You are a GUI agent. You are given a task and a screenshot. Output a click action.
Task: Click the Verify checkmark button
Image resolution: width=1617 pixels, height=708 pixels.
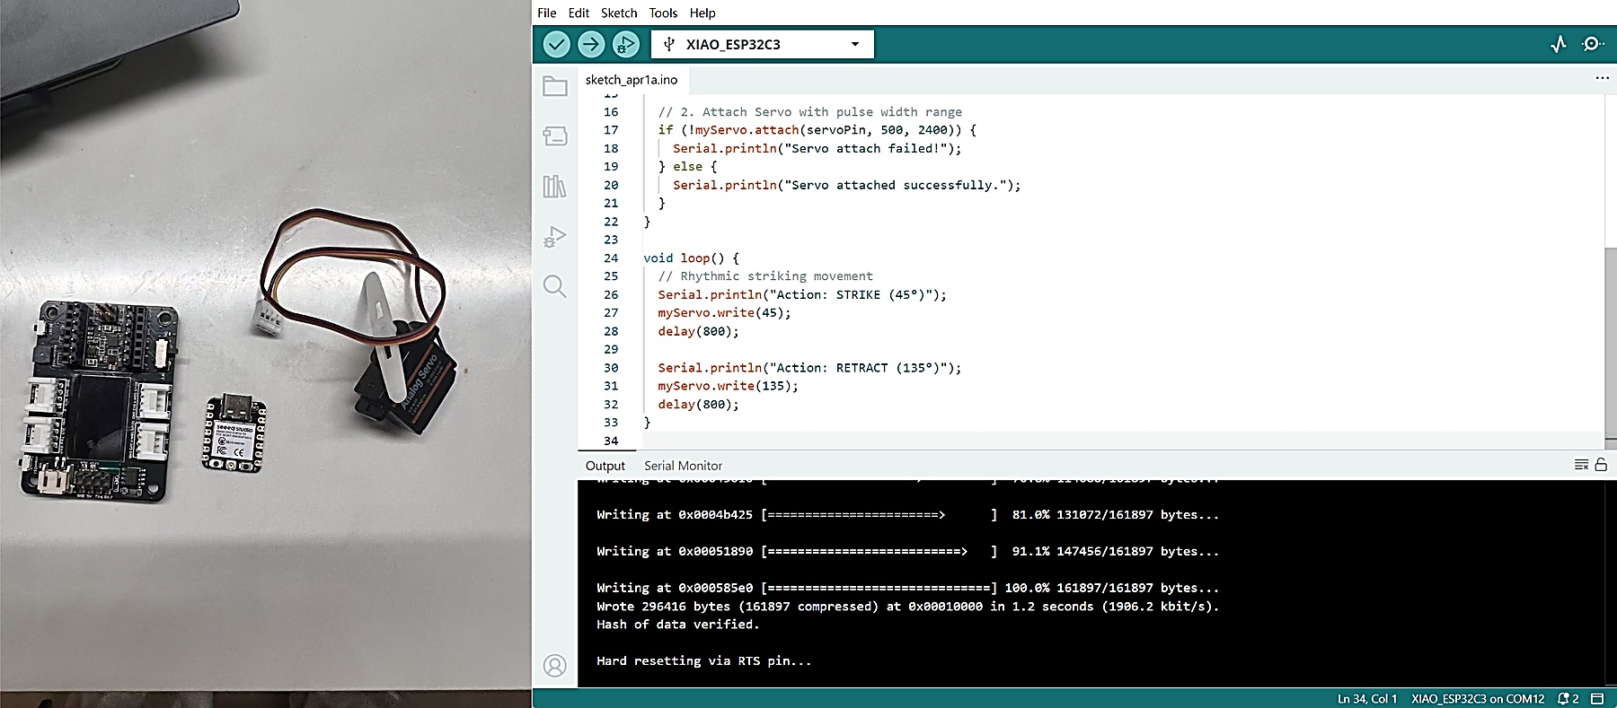tap(557, 44)
